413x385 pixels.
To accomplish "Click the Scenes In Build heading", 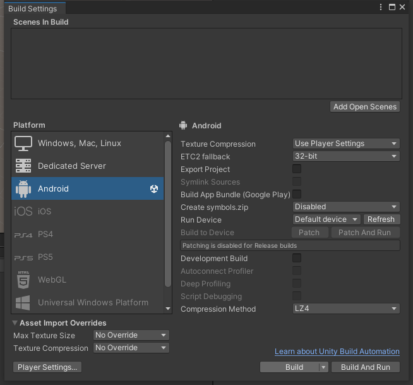I will pos(41,22).
